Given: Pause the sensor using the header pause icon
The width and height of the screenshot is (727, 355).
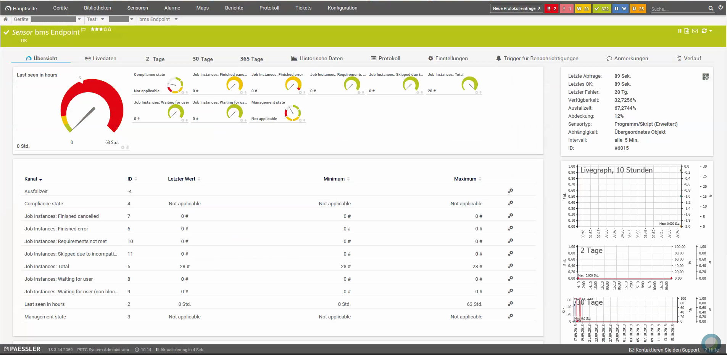Looking at the screenshot, I should click(x=680, y=31).
